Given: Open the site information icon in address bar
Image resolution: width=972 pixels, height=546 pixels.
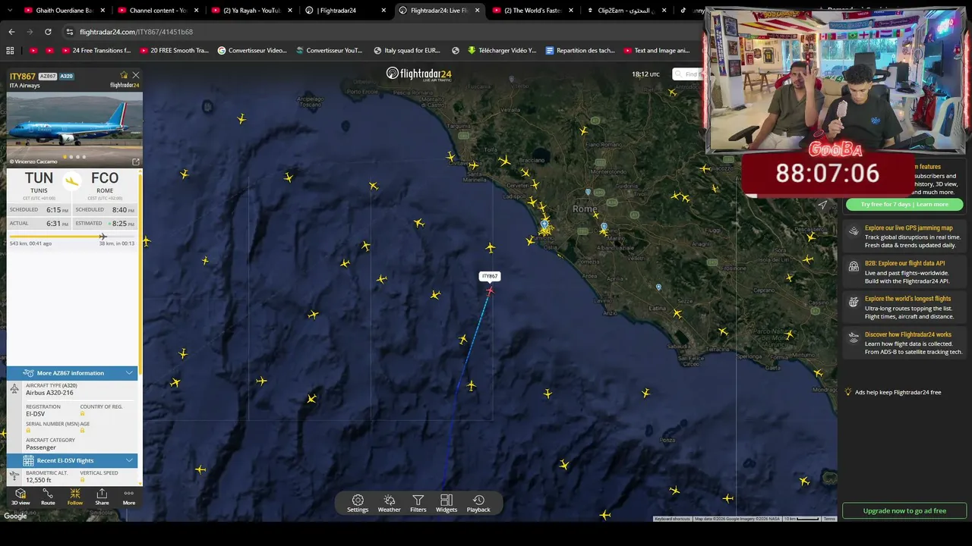Looking at the screenshot, I should (x=70, y=32).
